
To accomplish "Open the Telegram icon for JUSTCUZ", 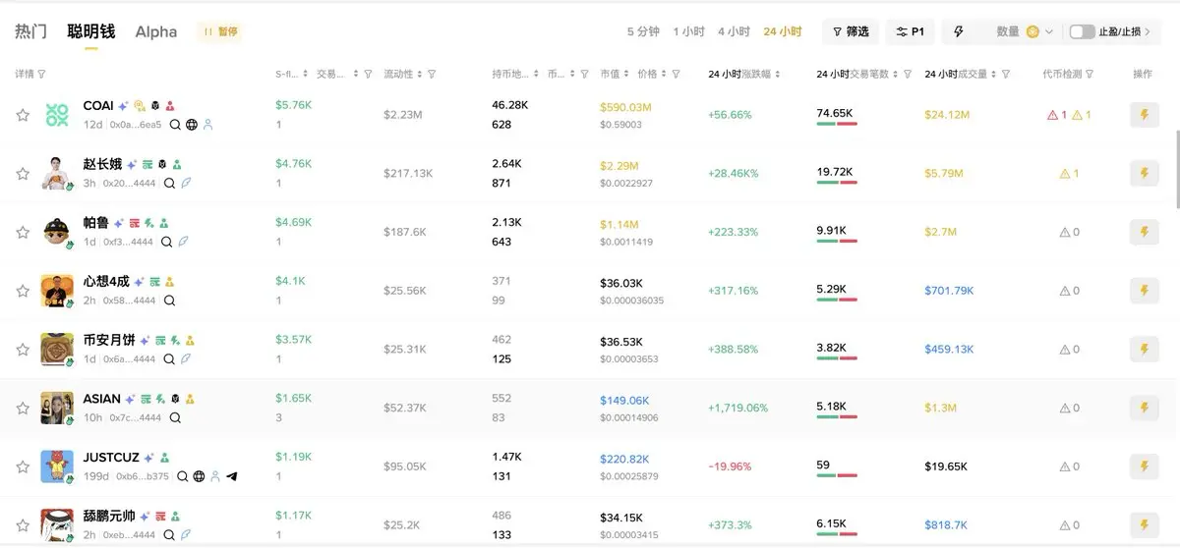I will 231,476.
